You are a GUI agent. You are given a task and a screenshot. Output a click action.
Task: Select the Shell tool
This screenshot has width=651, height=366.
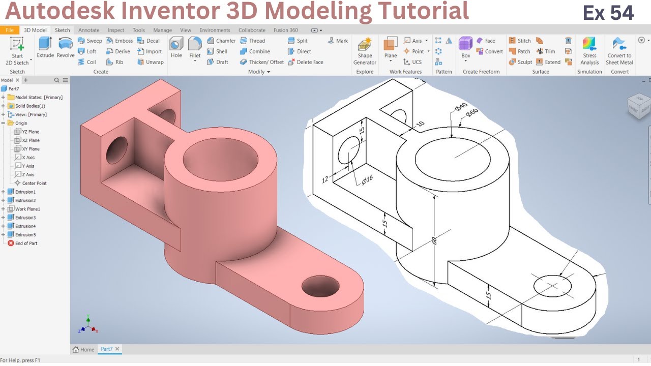[x=217, y=51]
